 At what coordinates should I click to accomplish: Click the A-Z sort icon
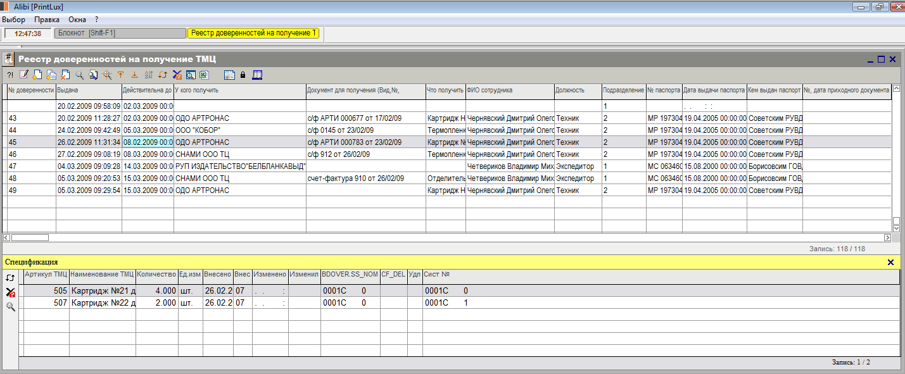[x=148, y=75]
